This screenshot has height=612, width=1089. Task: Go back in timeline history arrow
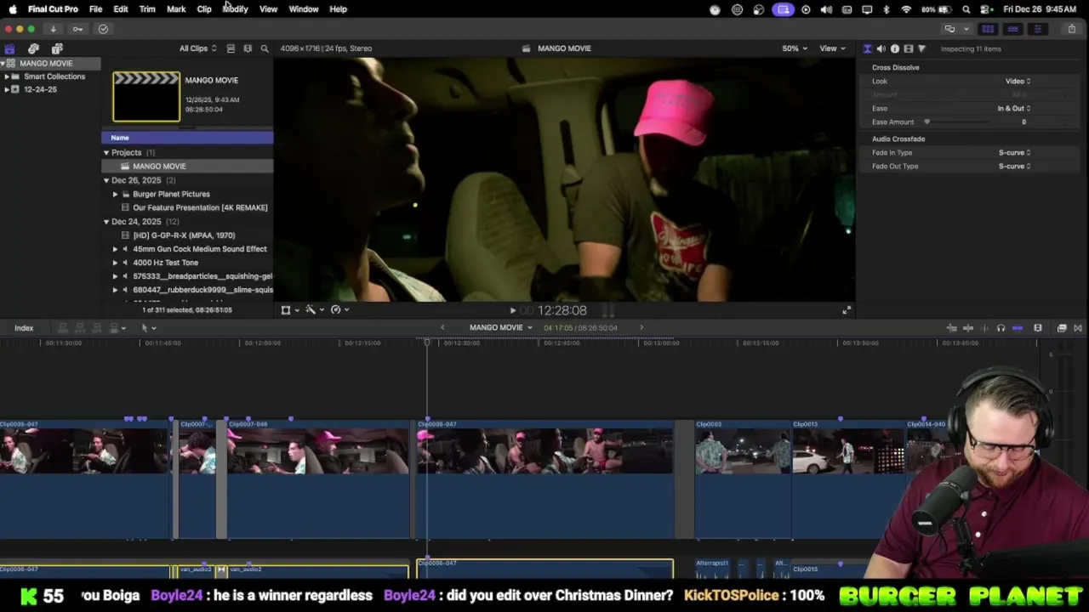tap(442, 328)
